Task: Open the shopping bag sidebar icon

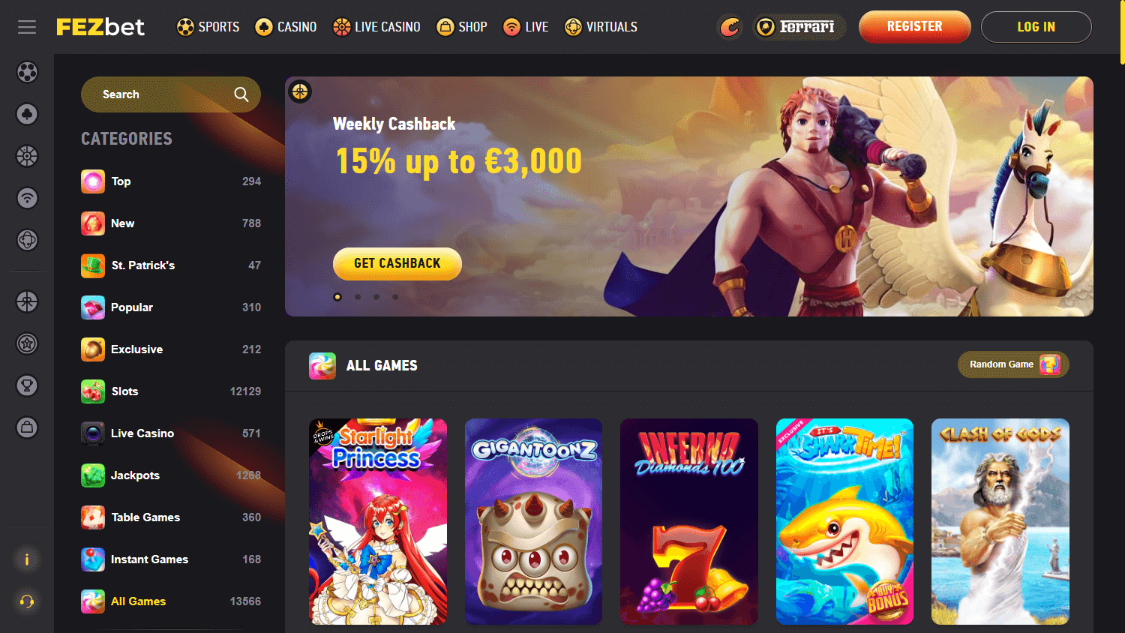Action: coord(27,427)
